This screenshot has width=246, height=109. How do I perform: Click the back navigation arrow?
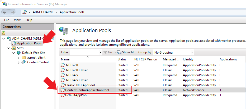pyautogui.click(x=4, y=12)
